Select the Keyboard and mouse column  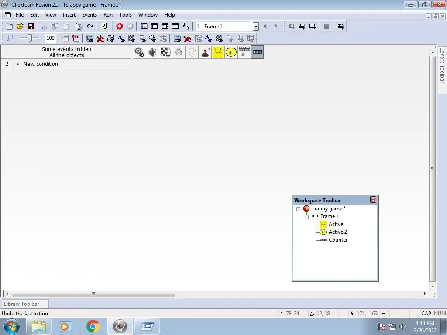click(244, 52)
